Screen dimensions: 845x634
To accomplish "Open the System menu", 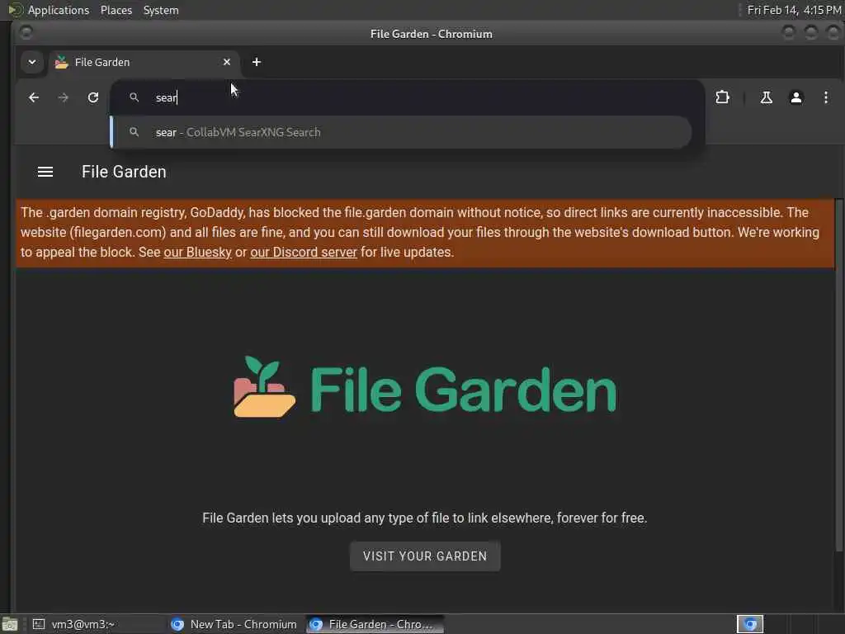I will [161, 10].
